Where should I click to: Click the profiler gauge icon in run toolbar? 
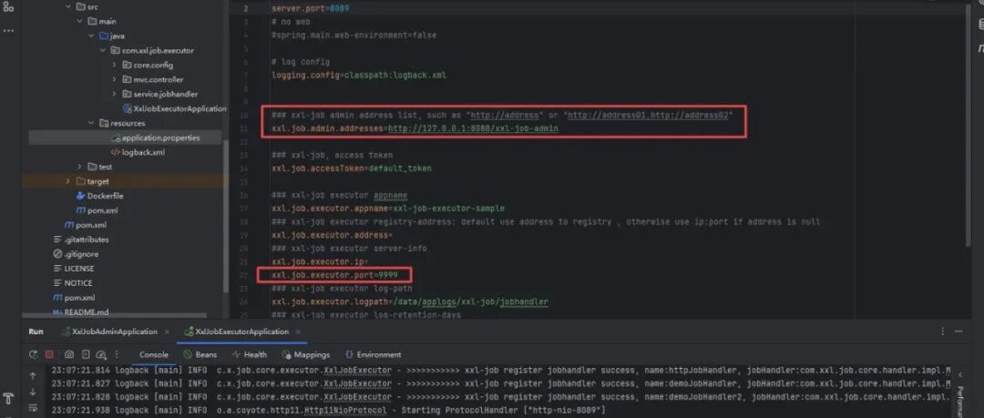click(x=102, y=354)
